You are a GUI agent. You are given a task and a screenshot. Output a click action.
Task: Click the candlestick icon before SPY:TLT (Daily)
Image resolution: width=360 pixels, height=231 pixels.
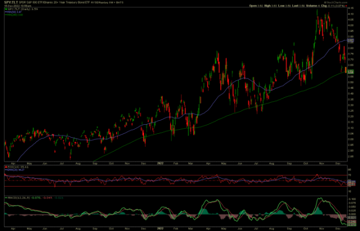(5, 10)
